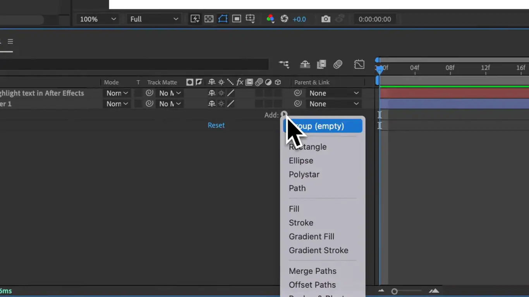This screenshot has width=529, height=297.
Task: Click the +0.0 exposure value
Action: click(299, 19)
